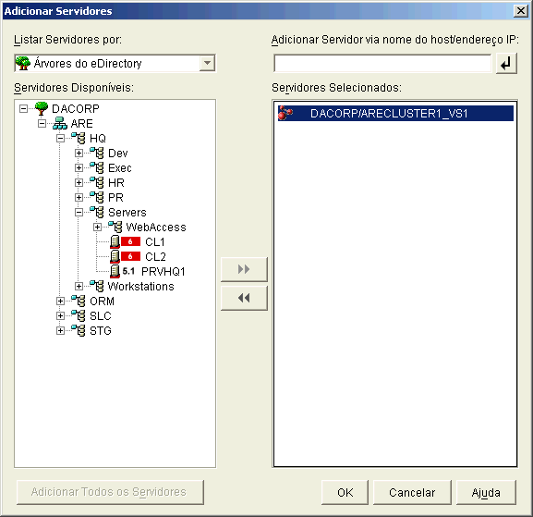The height and width of the screenshot is (517, 533).
Task: Select the STG label in tree
Action: [x=101, y=331]
